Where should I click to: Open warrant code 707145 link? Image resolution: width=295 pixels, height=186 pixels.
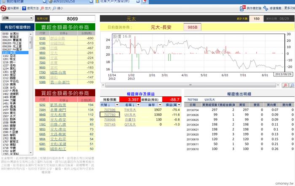pos(110,125)
